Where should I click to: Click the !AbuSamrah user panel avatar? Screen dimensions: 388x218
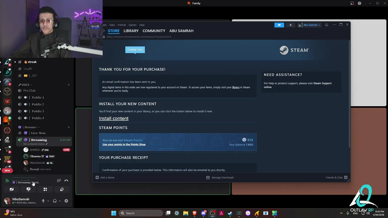[x=7, y=201]
